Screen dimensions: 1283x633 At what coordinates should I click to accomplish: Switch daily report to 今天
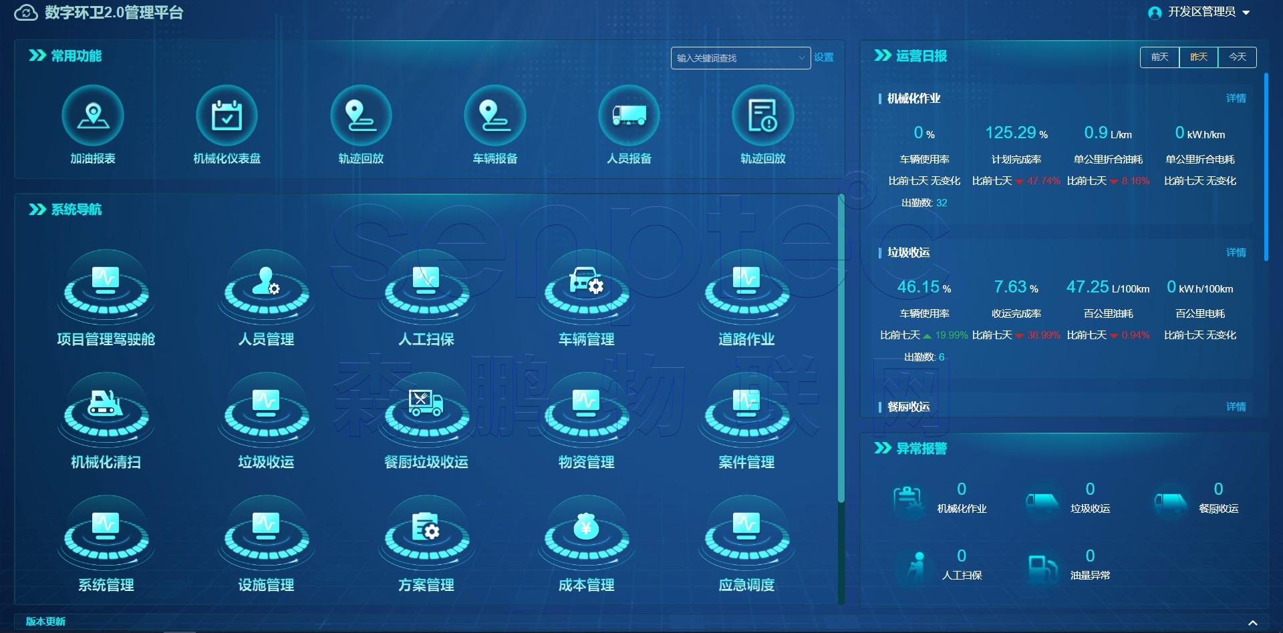pos(1238,57)
